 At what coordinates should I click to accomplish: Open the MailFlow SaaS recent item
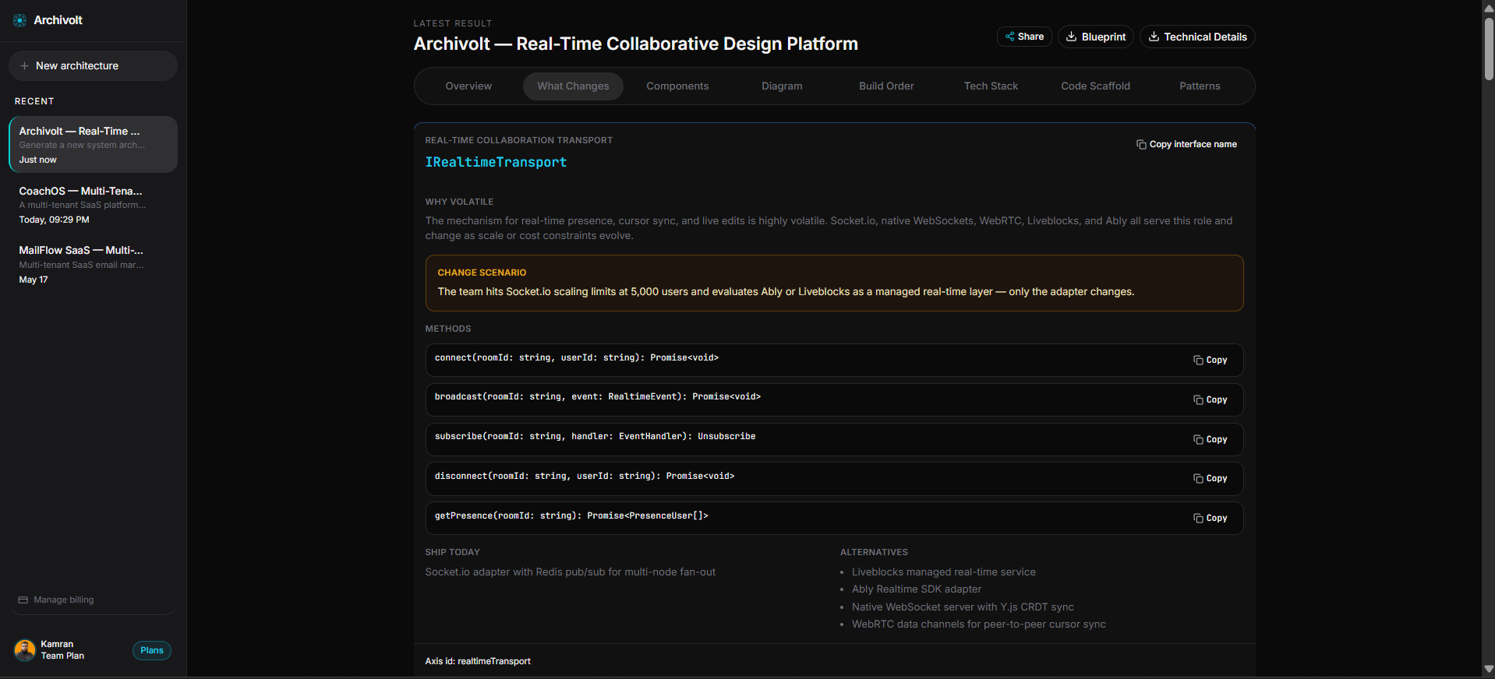93,265
